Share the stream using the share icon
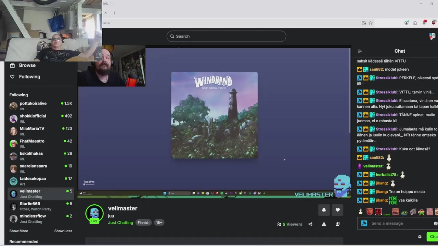Viewport: 438px width, 246px height. point(310,224)
